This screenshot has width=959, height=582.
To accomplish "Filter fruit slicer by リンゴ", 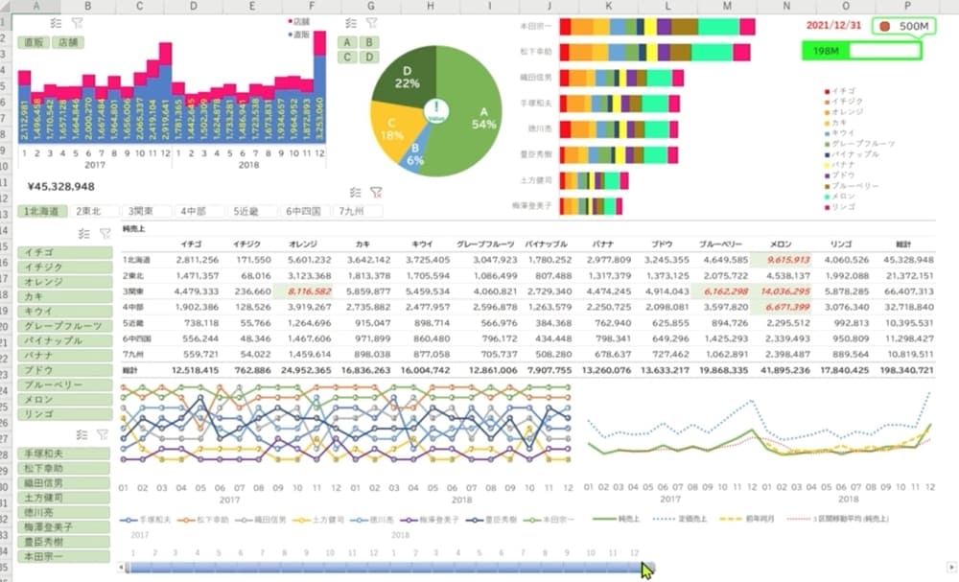I will pyautogui.click(x=65, y=414).
